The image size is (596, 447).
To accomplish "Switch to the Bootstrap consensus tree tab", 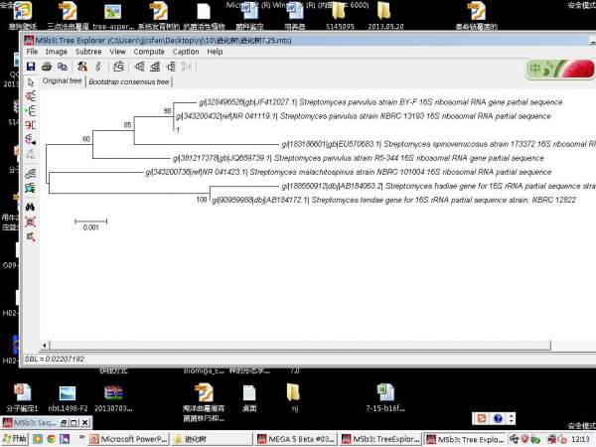I will click(x=129, y=81).
